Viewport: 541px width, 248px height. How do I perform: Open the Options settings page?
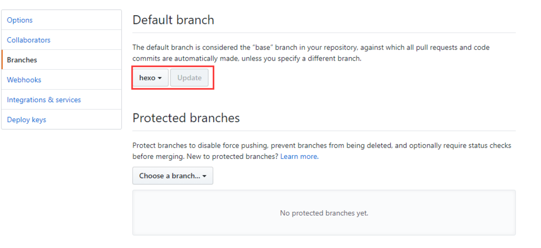(19, 20)
